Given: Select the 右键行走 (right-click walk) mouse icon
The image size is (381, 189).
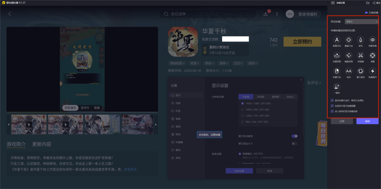Looking at the screenshot, I should click(x=337, y=71).
